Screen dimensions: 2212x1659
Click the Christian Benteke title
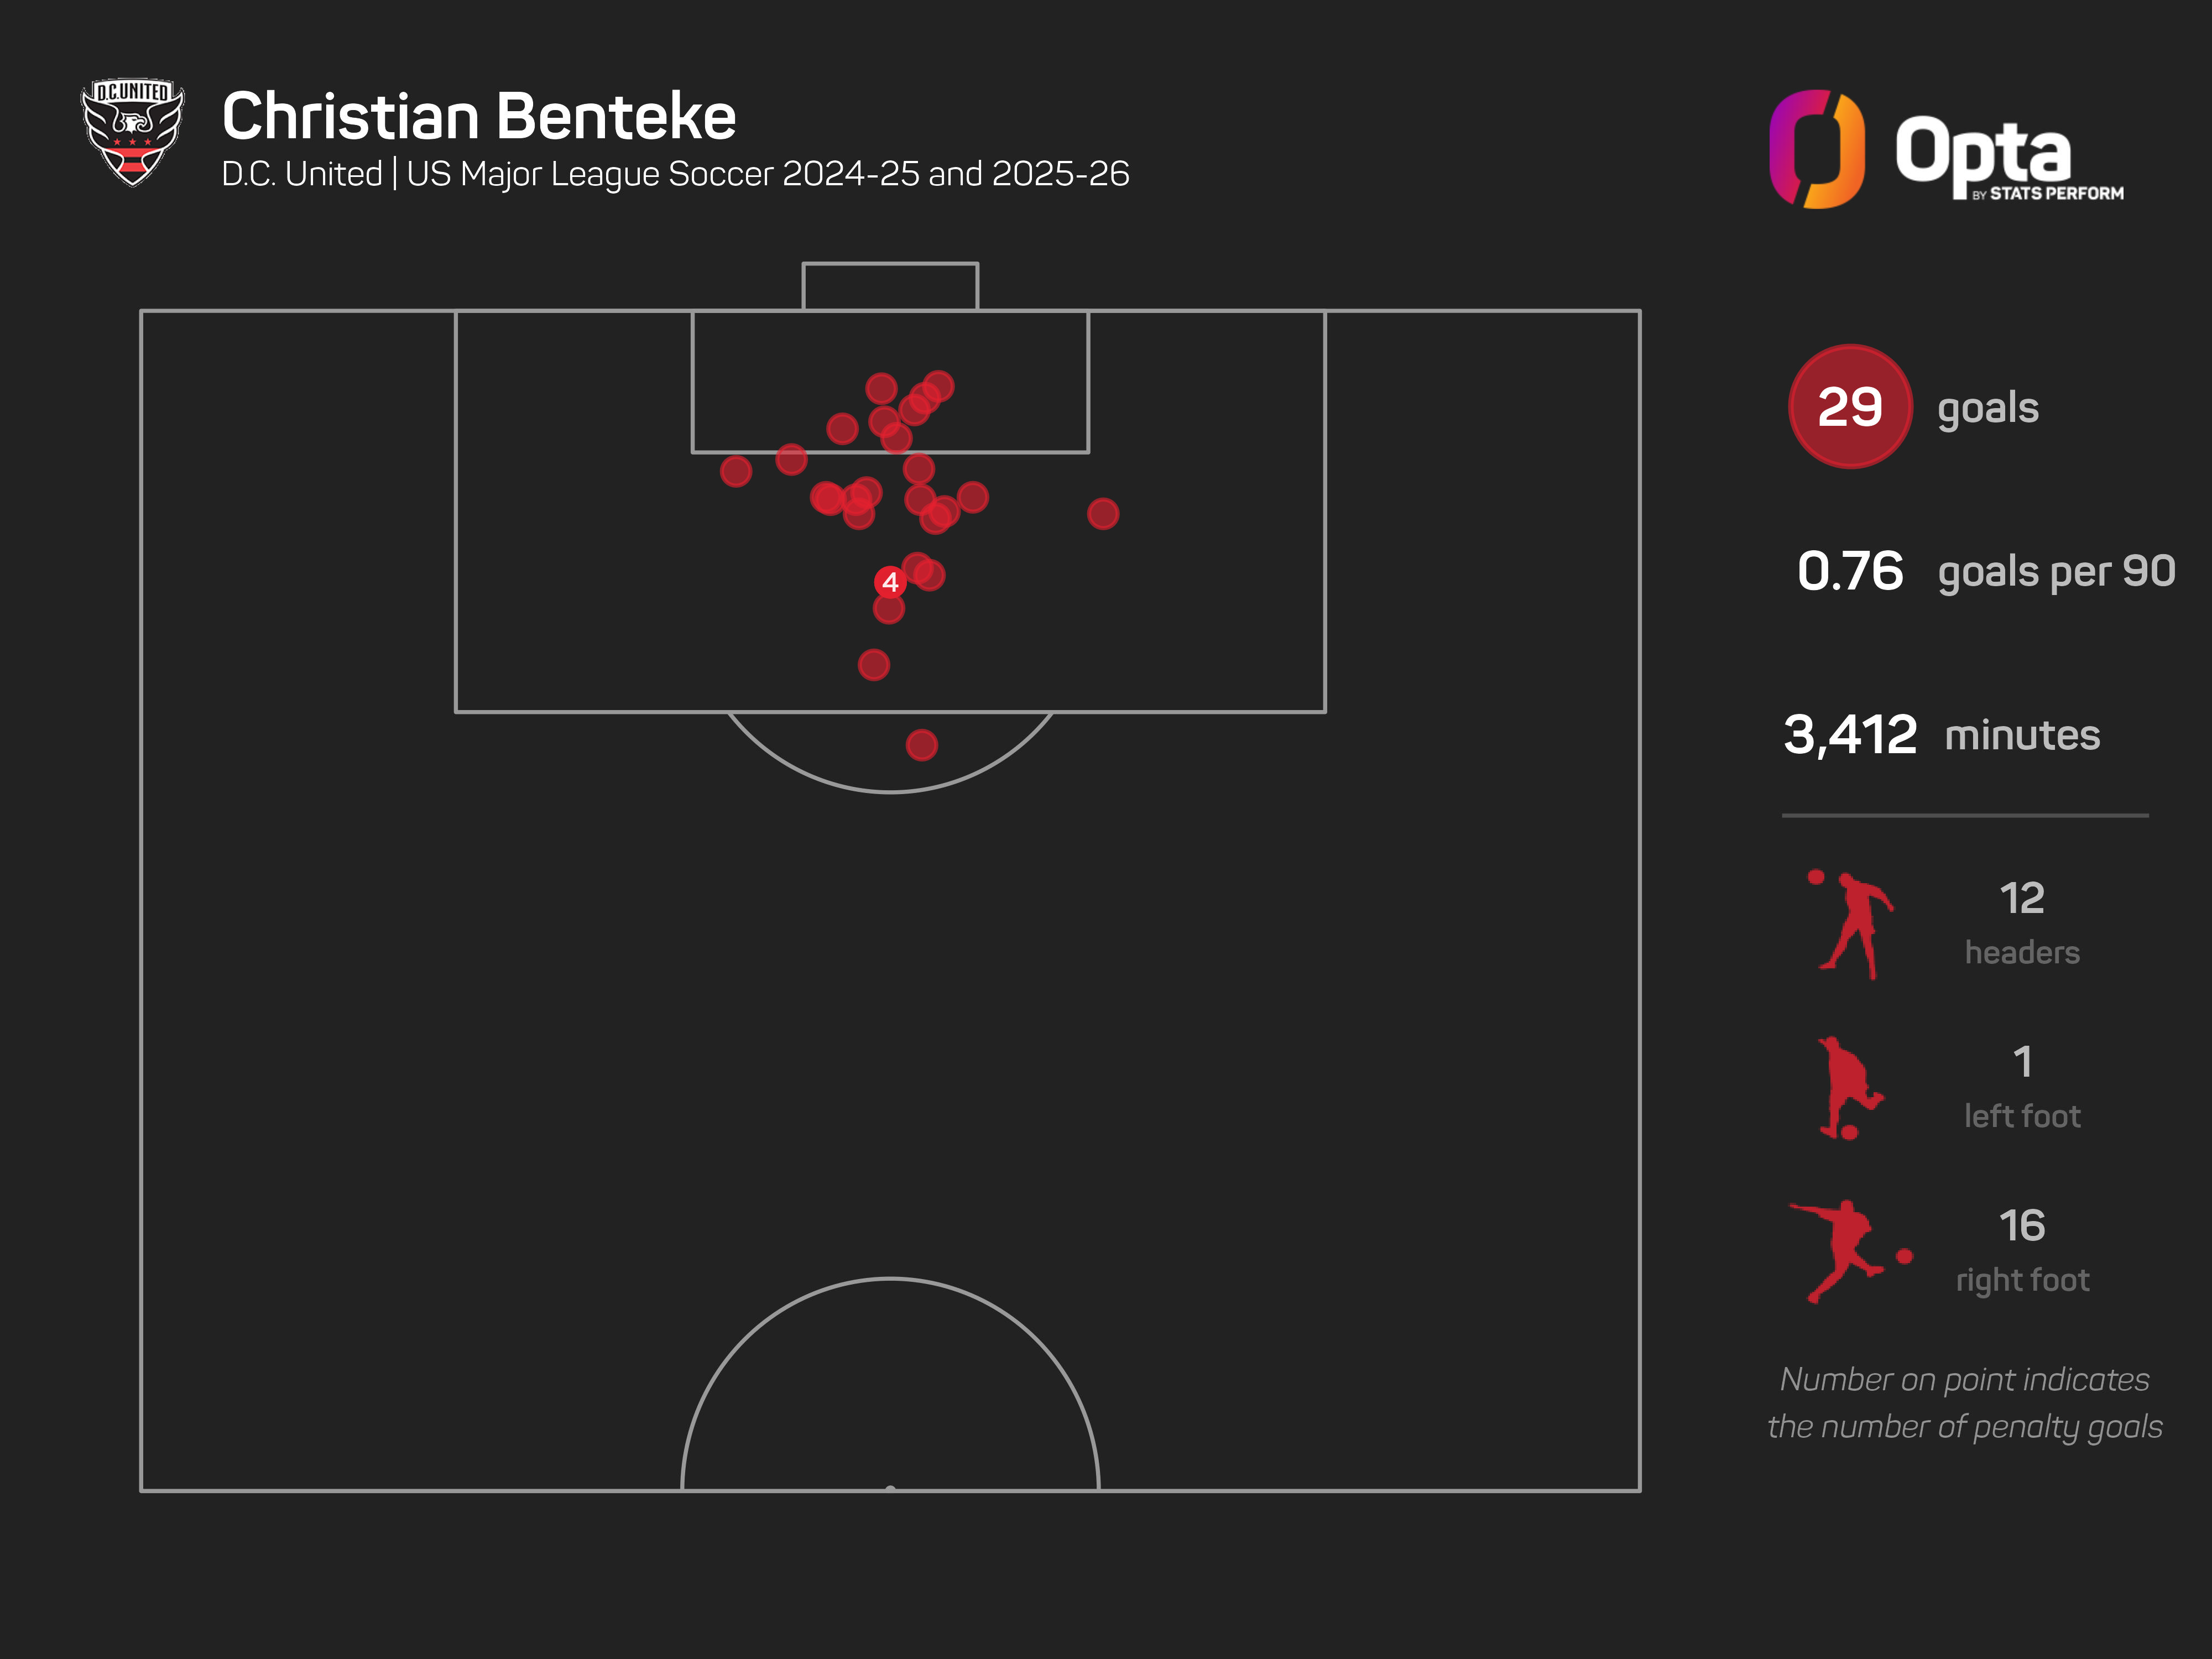pyautogui.click(x=479, y=116)
